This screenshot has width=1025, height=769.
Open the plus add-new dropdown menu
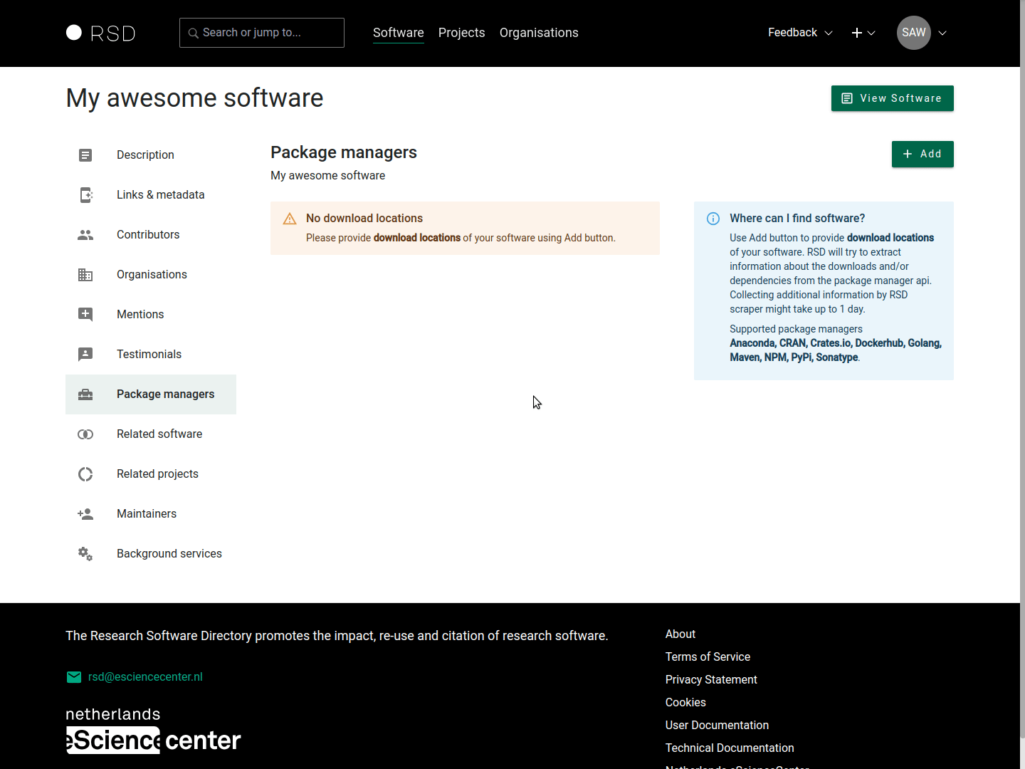[x=863, y=33]
